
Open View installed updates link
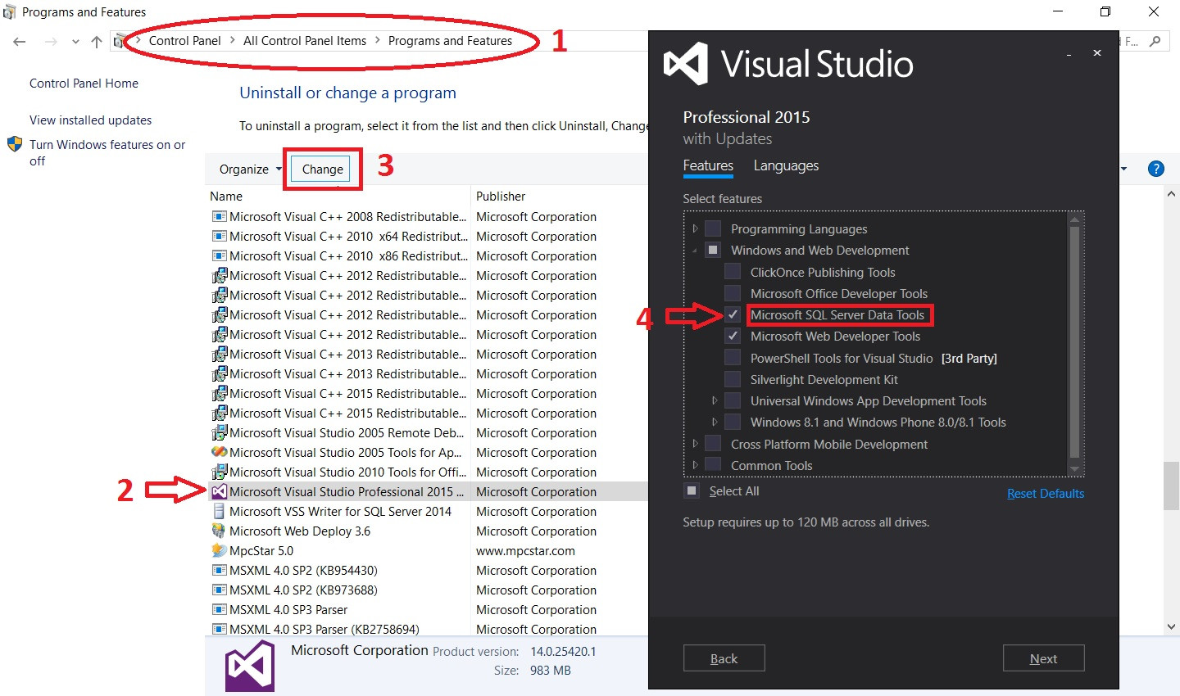coord(90,120)
